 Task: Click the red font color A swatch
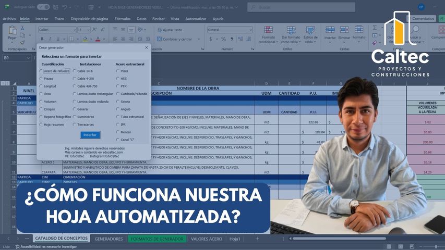[x=98, y=39]
